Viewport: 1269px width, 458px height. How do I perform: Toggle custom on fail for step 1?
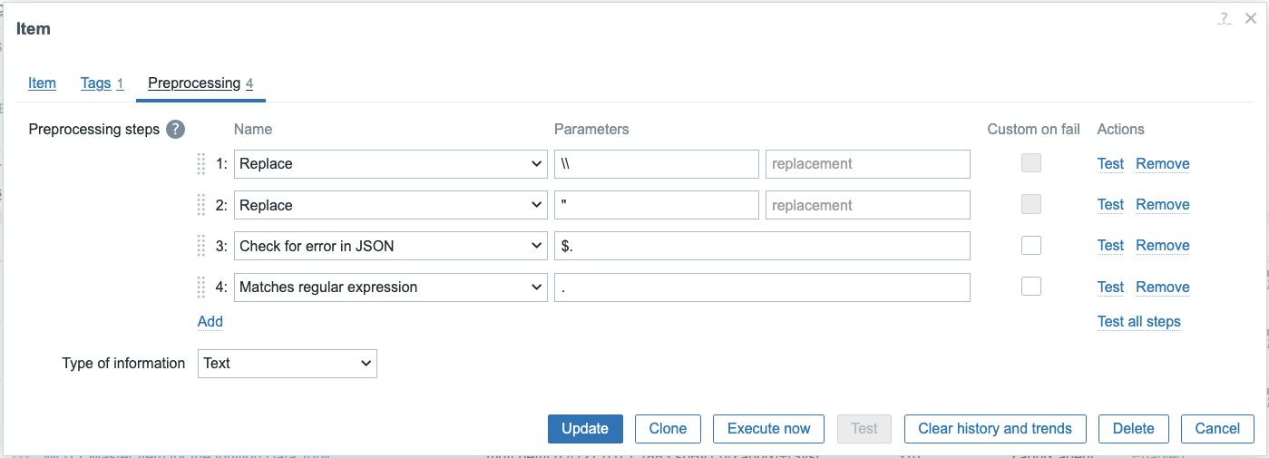click(x=1030, y=164)
